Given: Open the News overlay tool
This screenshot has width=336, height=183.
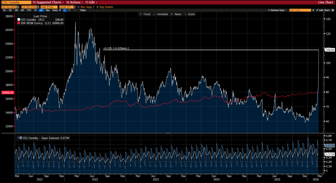Looking at the screenshot, I should (x=176, y=14).
